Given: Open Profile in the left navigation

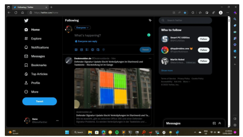Looking at the screenshot, I should click(x=32, y=83).
